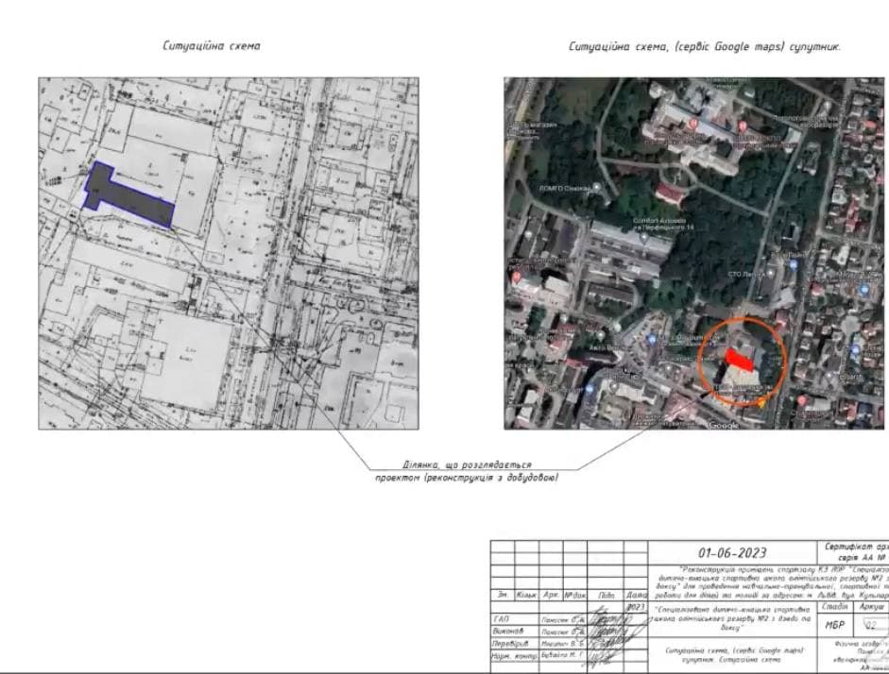The height and width of the screenshot is (674, 889).
Task: Click the Перевірив row label
Action: coord(507,643)
